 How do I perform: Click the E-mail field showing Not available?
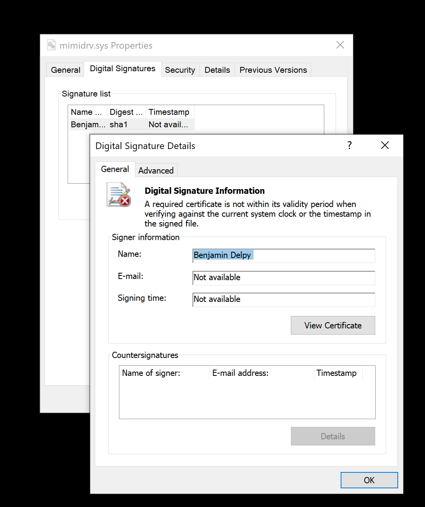[283, 277]
